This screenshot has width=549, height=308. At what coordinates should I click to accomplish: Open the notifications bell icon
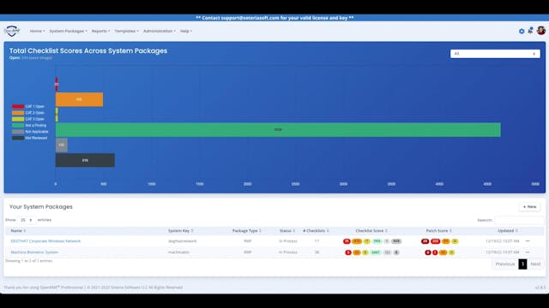tap(530, 31)
